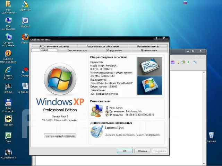The image size is (222, 166).
Task: Click the CD disc icon by Tabulorasa TEAM
Action: (97, 132)
